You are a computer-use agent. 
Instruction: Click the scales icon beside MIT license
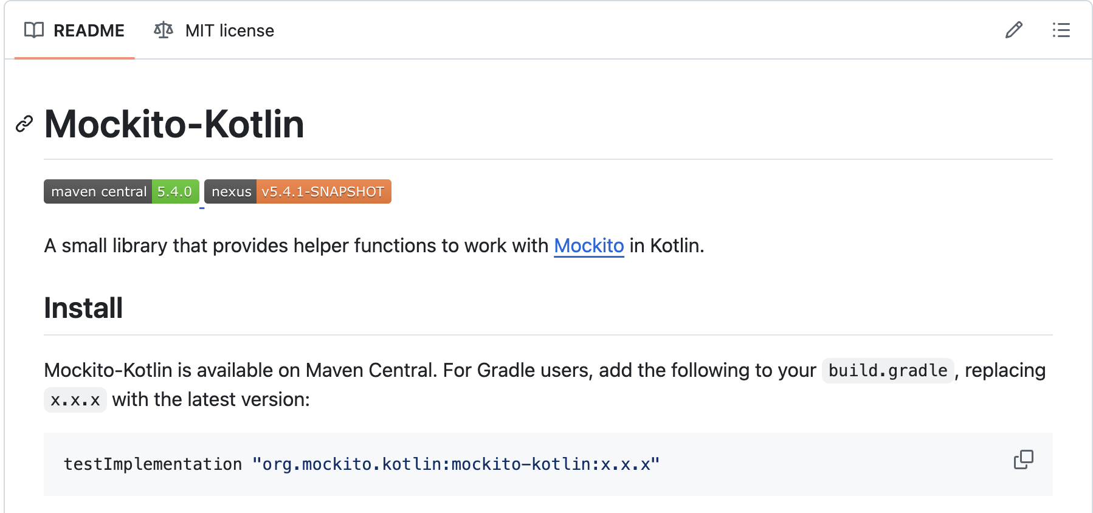tap(164, 30)
